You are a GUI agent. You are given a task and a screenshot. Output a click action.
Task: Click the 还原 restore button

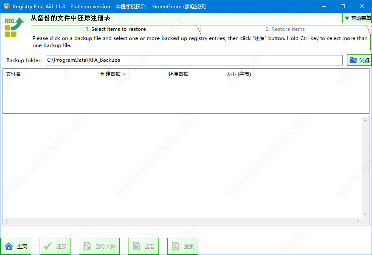click(55, 246)
